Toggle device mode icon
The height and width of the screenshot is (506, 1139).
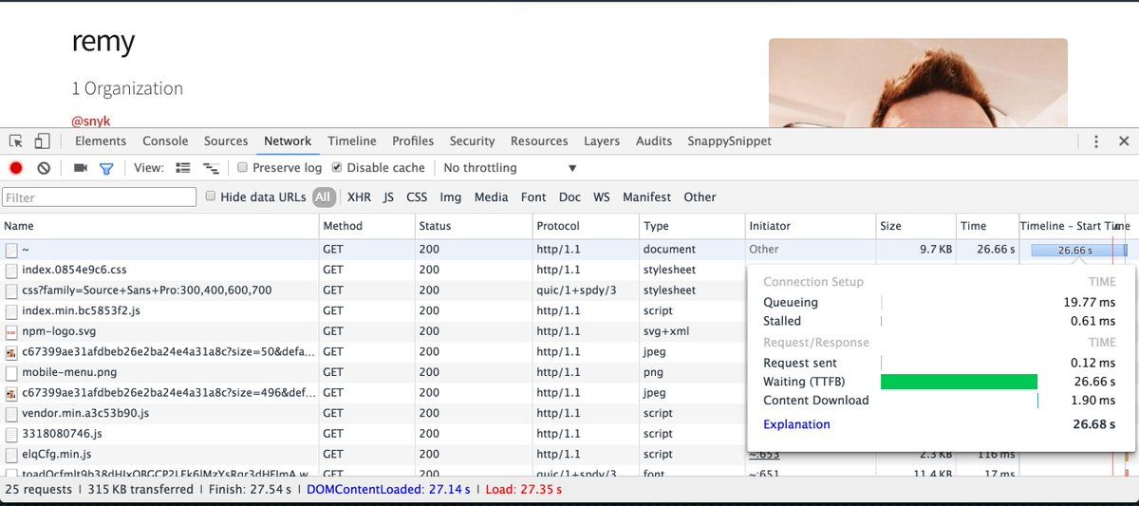coord(42,141)
